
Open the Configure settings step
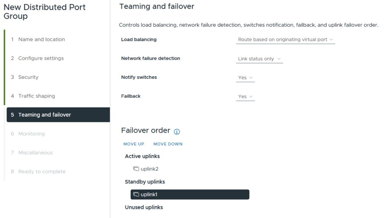coord(41,58)
